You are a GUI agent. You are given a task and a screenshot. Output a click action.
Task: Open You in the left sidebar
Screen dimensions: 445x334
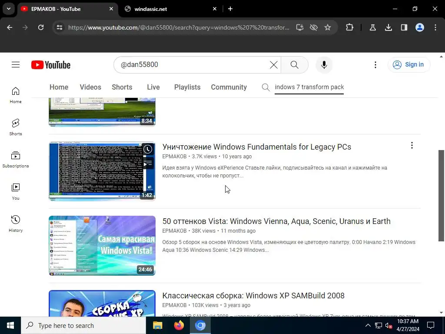(x=16, y=192)
